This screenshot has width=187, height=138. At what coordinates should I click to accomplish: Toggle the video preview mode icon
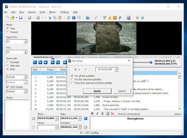(129, 18)
